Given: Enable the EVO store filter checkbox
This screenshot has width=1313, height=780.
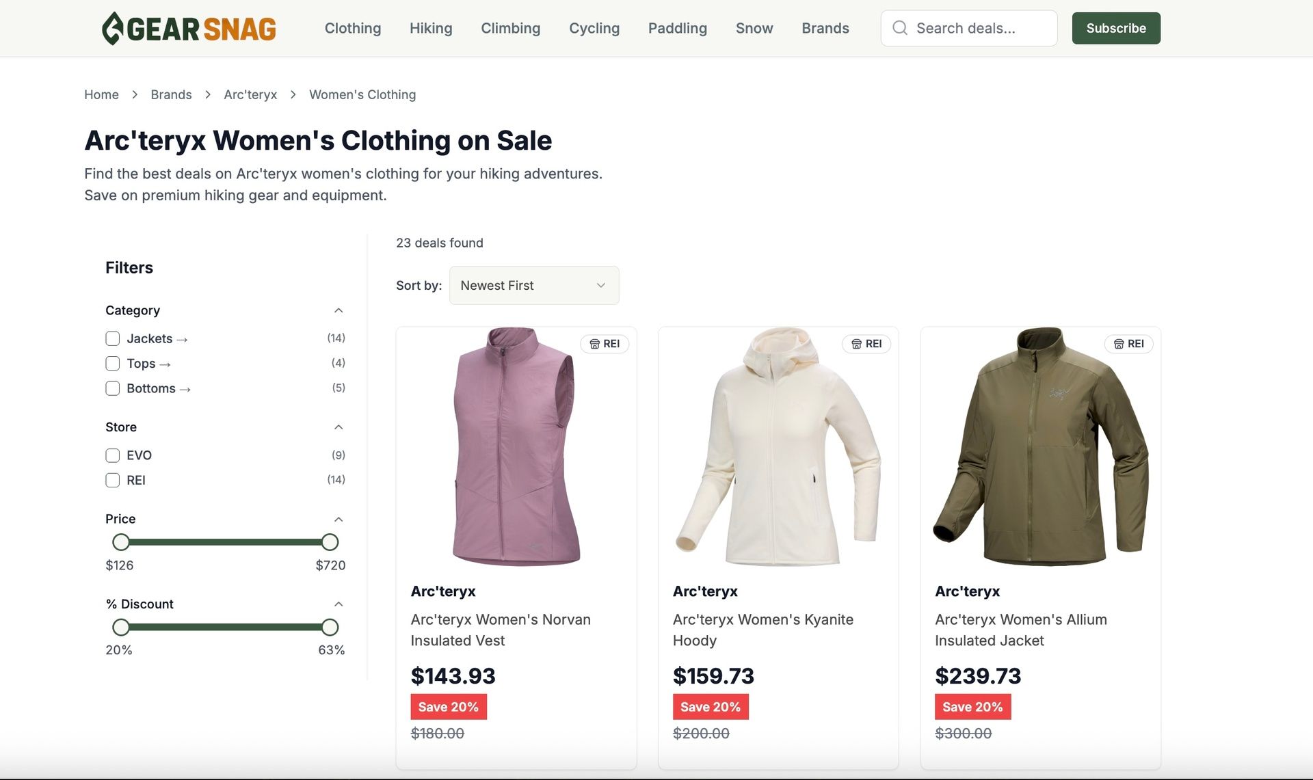Looking at the screenshot, I should point(113,455).
